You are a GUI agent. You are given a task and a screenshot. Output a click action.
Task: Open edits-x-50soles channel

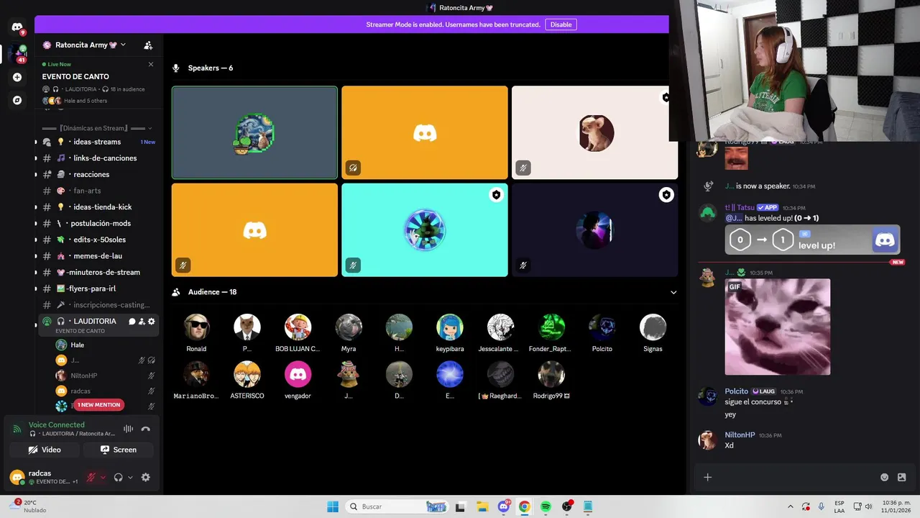(97, 240)
